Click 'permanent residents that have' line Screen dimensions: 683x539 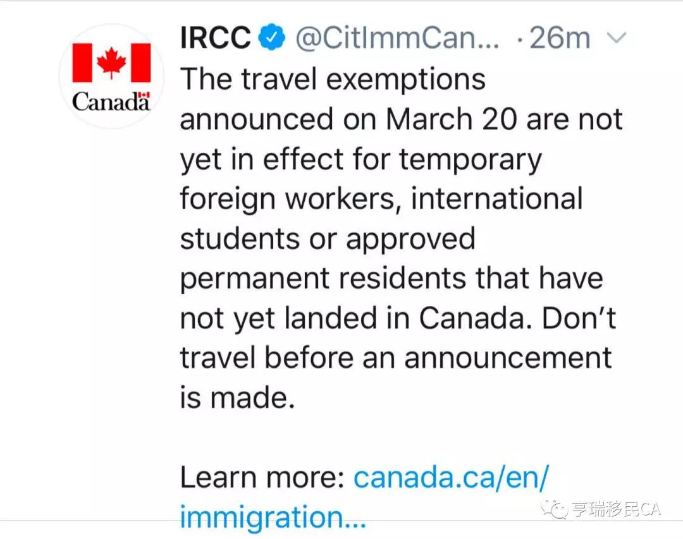tap(391, 278)
